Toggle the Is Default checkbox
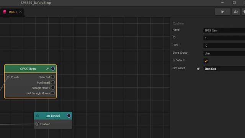Screen dimensions: 245x138 (x=206, y=61)
